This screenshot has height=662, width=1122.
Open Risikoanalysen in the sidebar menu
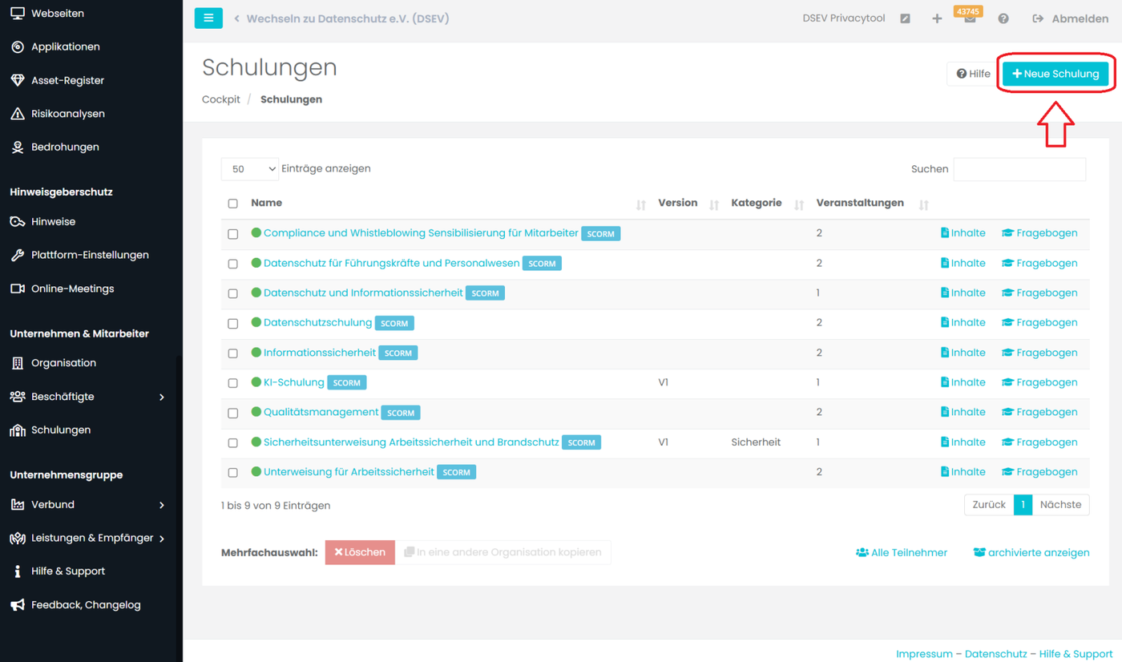point(68,114)
